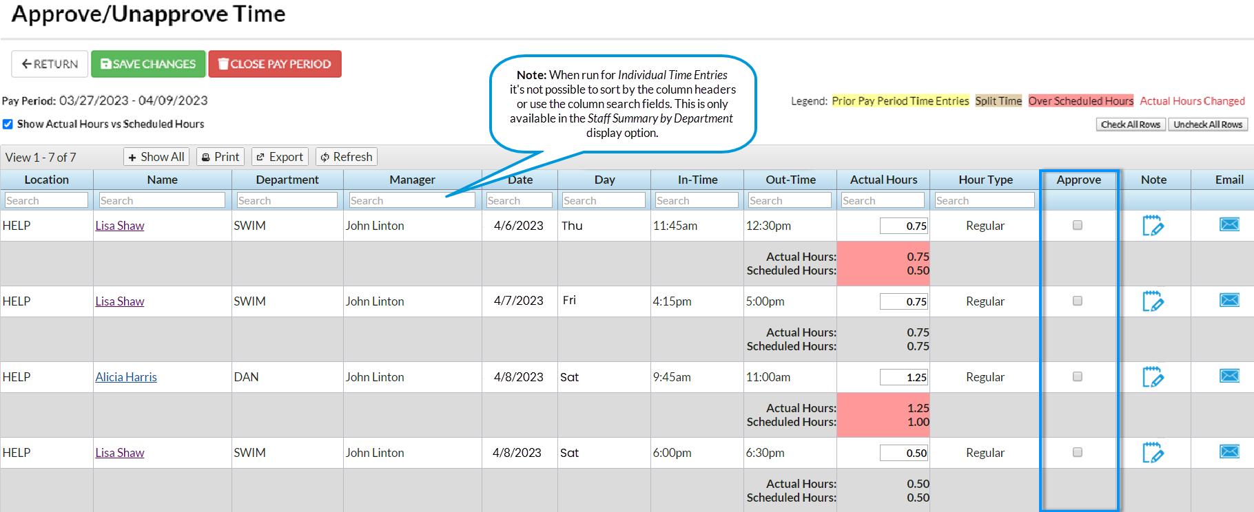Focus the Location search field
Image resolution: width=1254 pixels, height=512 pixels.
pos(46,200)
